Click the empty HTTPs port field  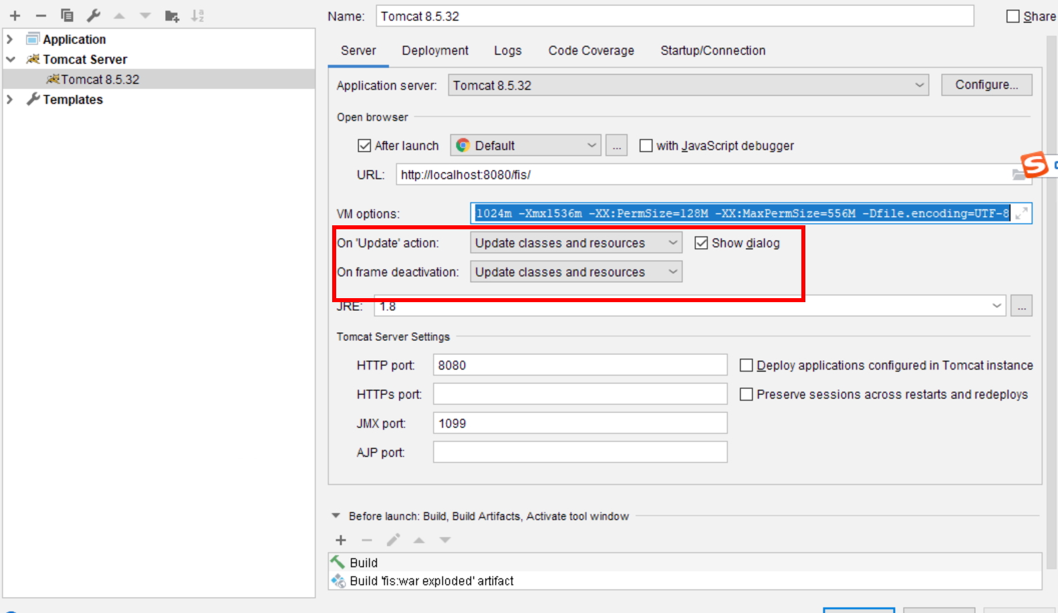(x=580, y=394)
